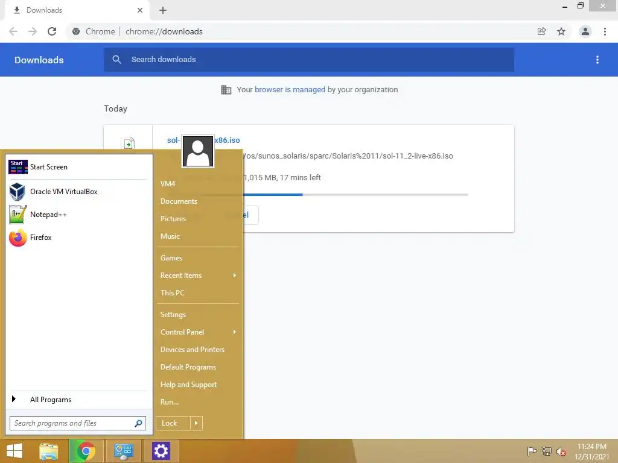Launch Oracle VM VirtualBox
The width and height of the screenshot is (618, 463).
tap(78, 192)
